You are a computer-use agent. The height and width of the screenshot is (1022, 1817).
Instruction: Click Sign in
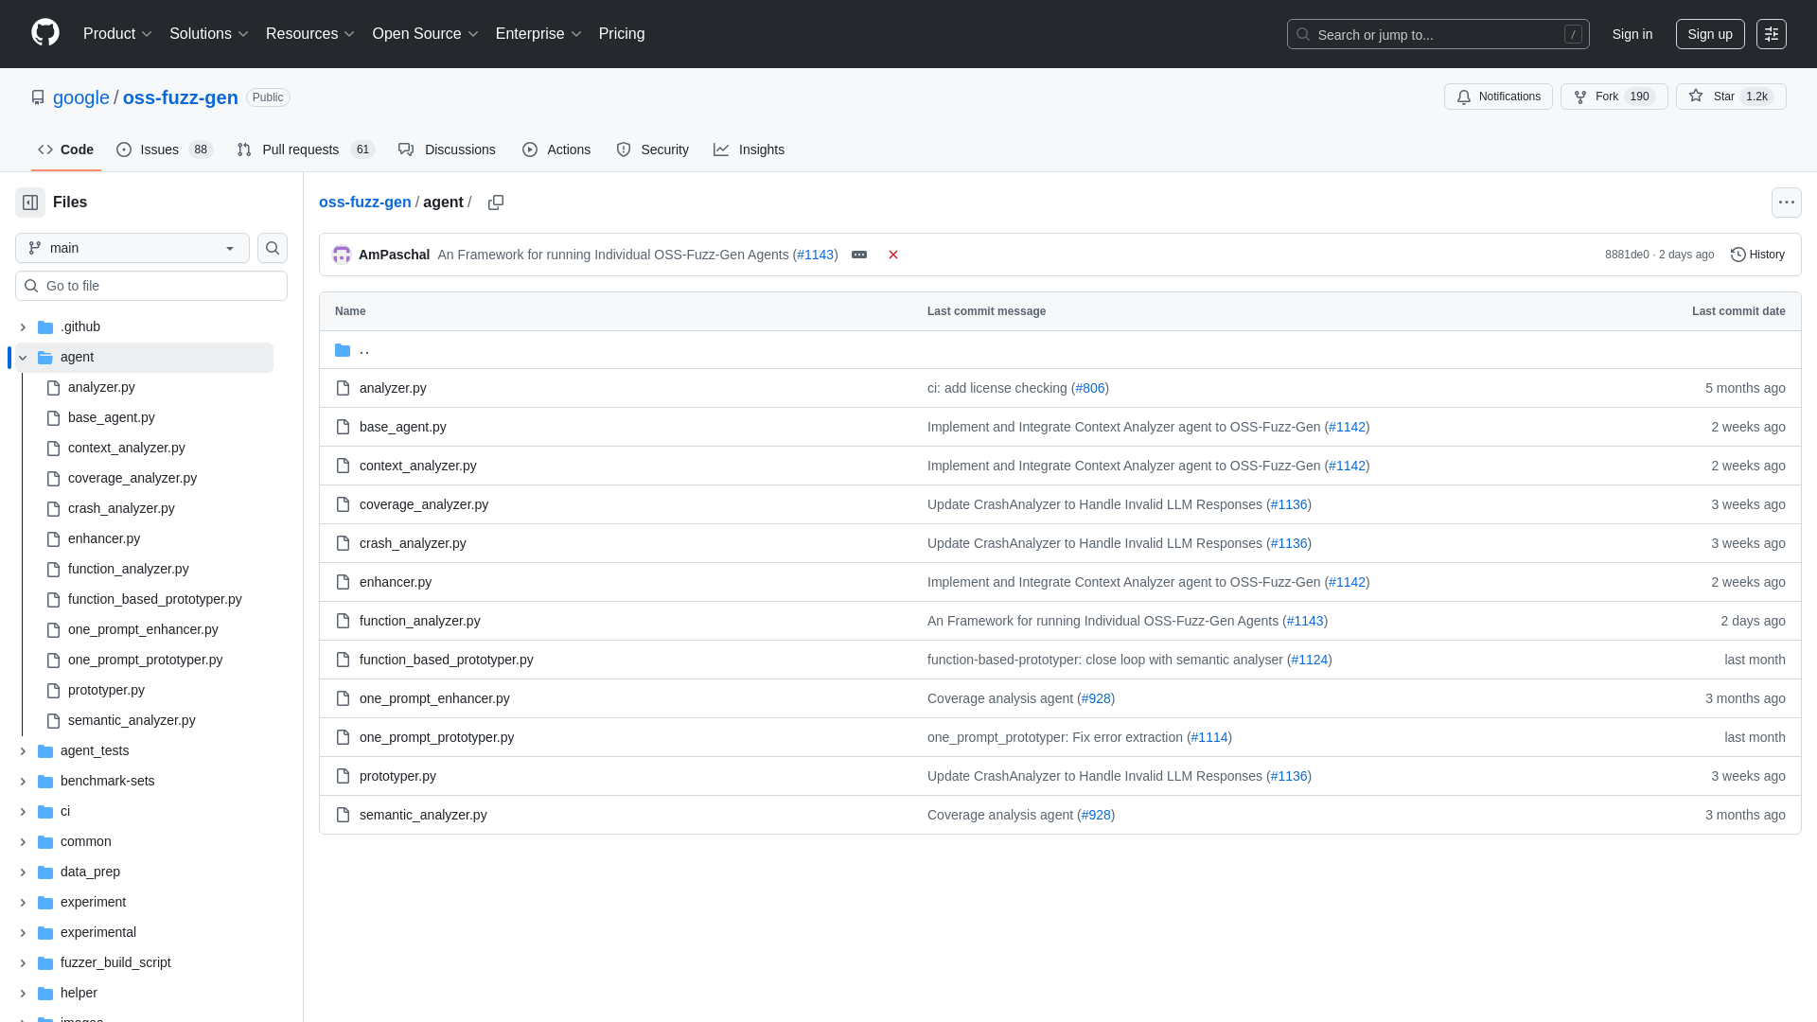point(1632,34)
